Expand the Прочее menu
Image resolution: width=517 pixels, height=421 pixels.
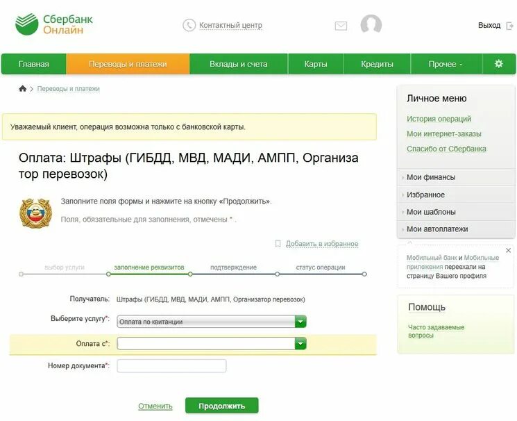(x=446, y=64)
